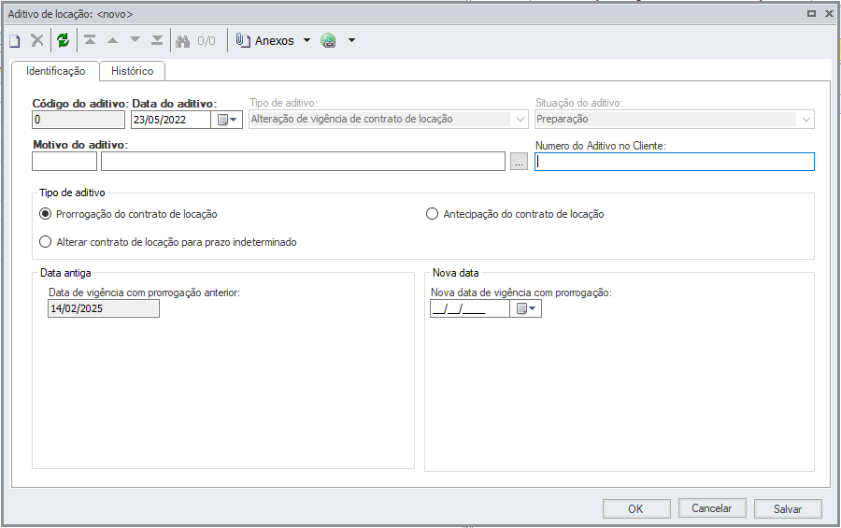Click the OK button

coord(636,508)
